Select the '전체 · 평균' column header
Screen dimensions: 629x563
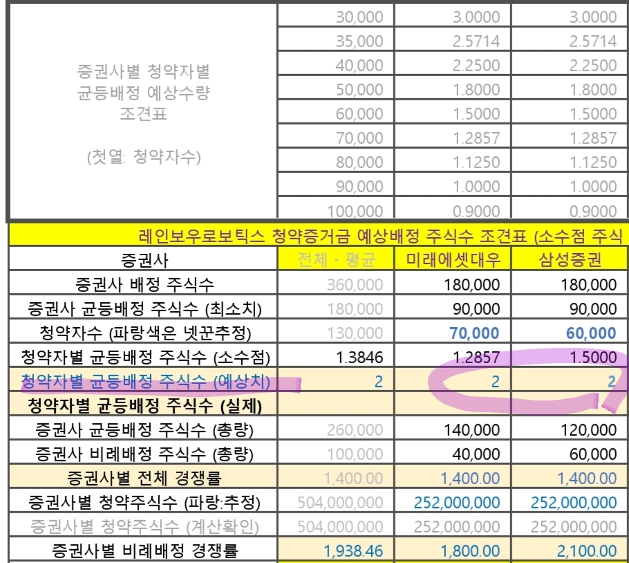click(335, 259)
